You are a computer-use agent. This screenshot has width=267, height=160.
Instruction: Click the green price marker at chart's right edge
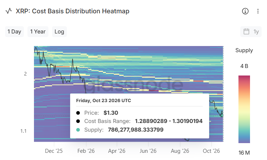(x=222, y=115)
